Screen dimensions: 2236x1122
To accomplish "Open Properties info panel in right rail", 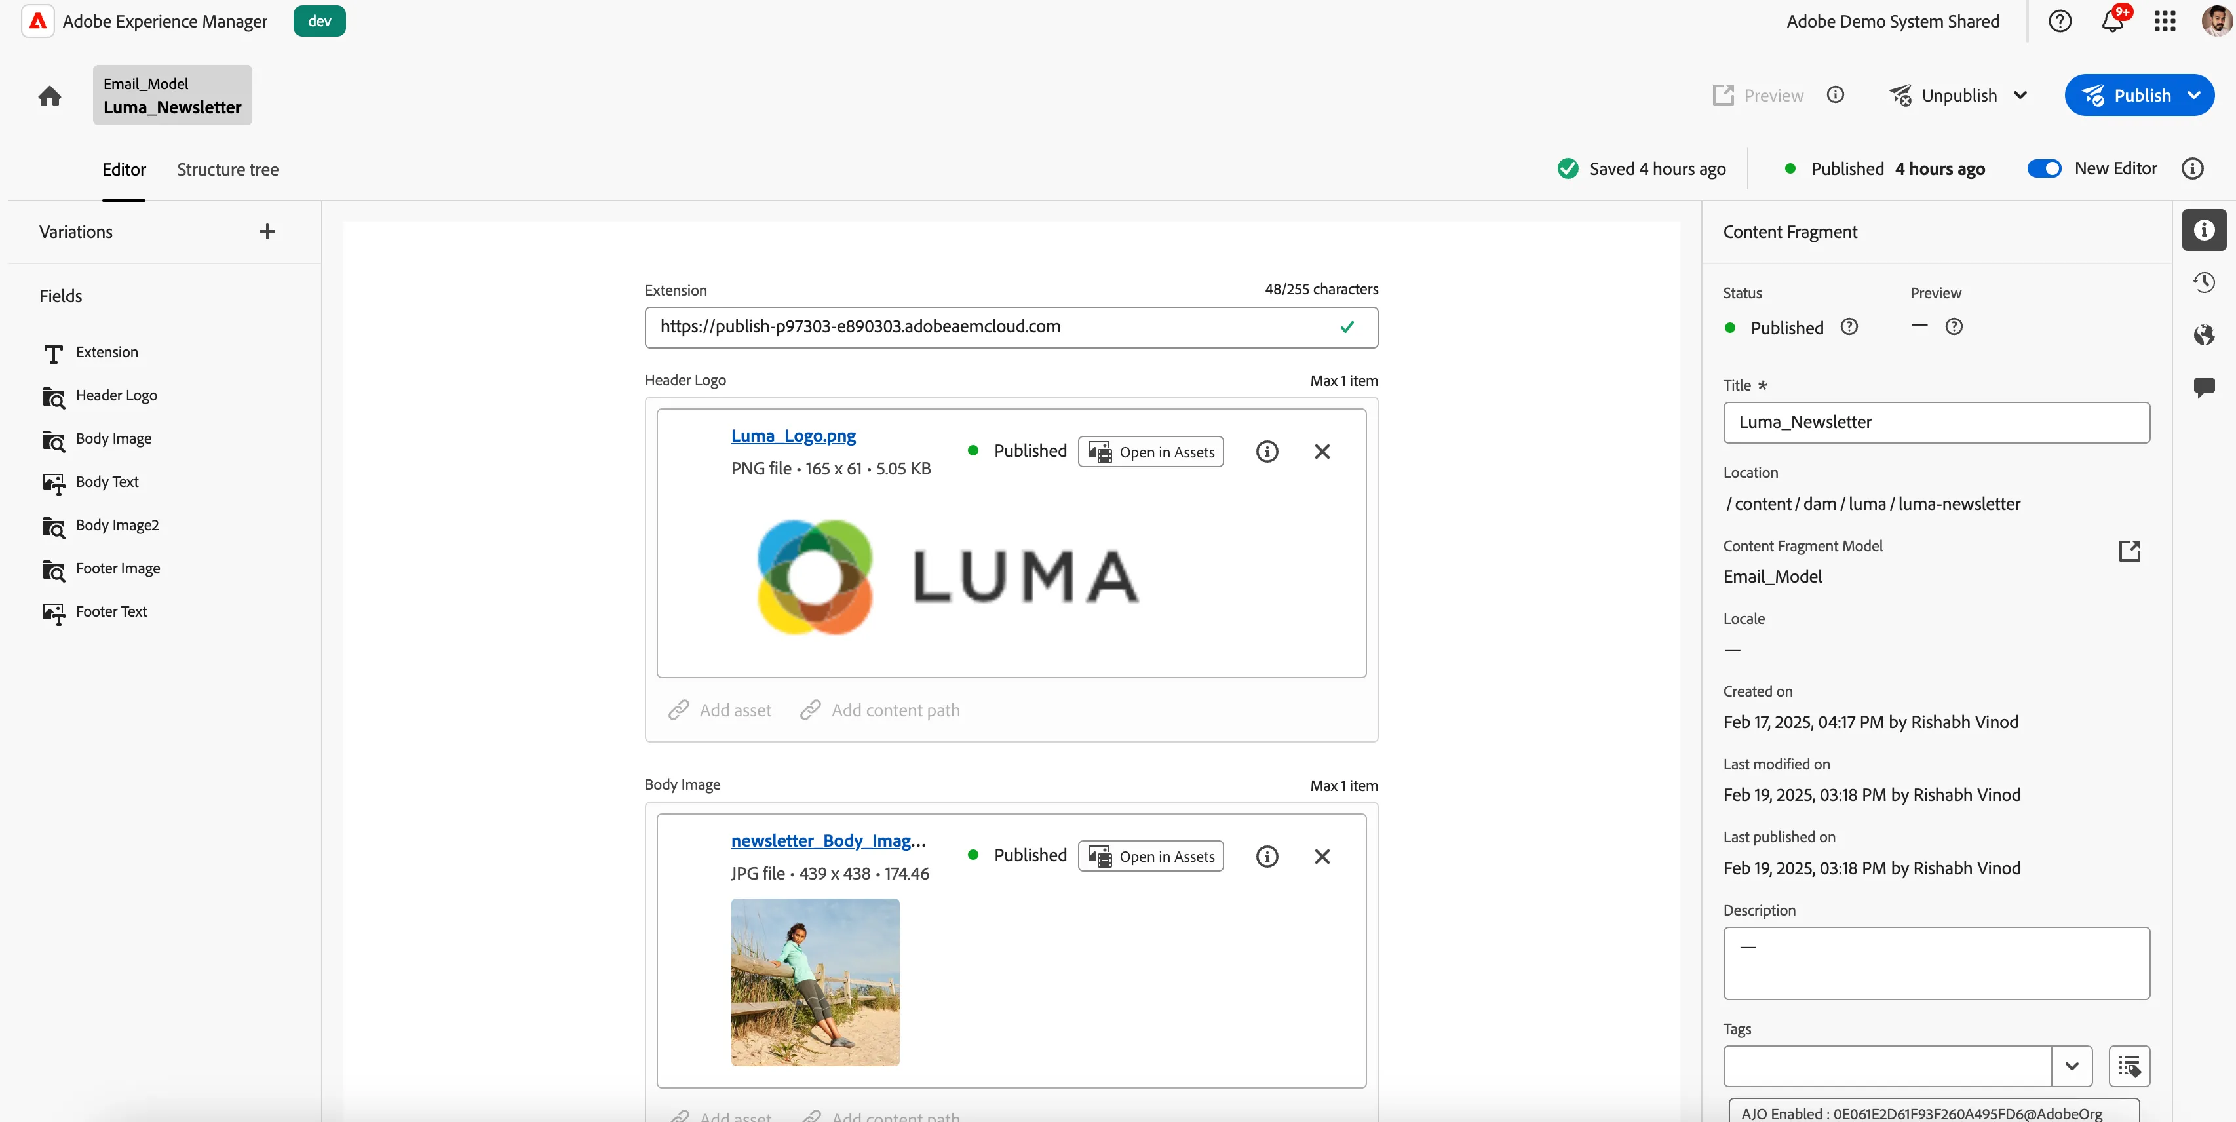I will coord(2204,230).
